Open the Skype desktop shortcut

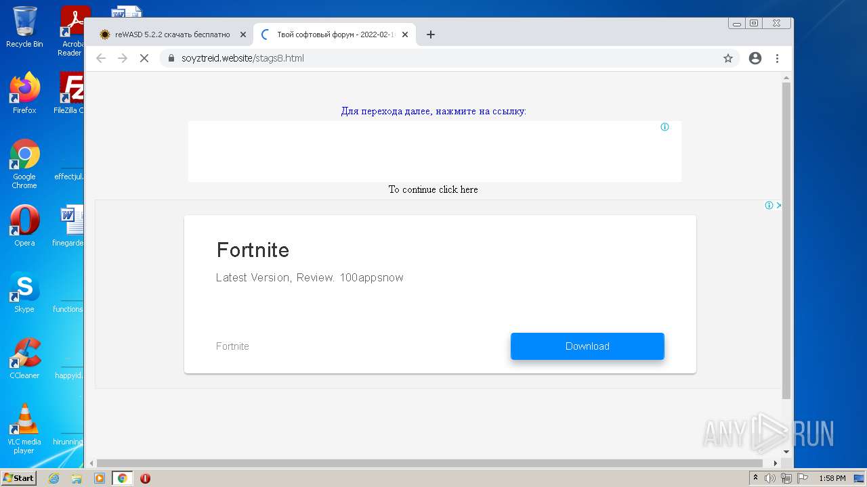[x=24, y=292]
